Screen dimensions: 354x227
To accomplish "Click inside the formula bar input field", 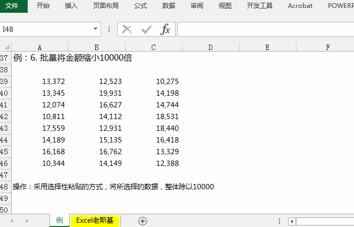I will (266, 29).
